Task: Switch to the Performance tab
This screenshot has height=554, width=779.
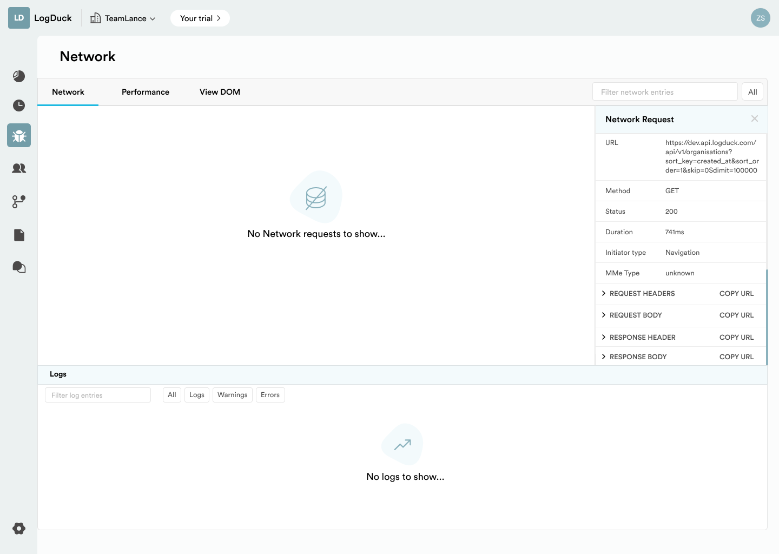Action: click(x=146, y=92)
